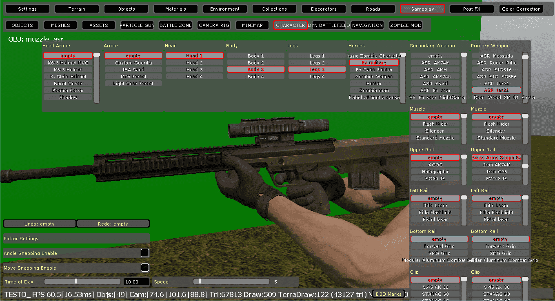Select ACOG on secondary Upper Rail

point(435,165)
